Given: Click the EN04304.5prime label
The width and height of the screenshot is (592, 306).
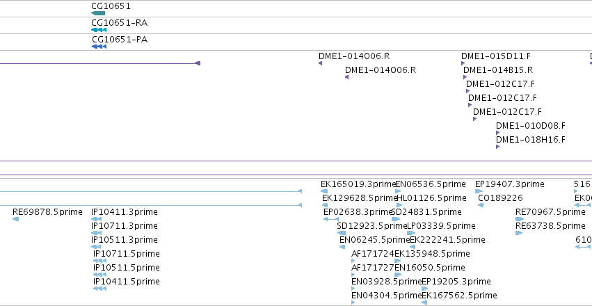Looking at the screenshot, I should (386, 296).
